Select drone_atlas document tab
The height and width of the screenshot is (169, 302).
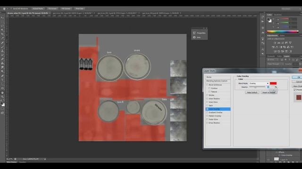coord(27,13)
